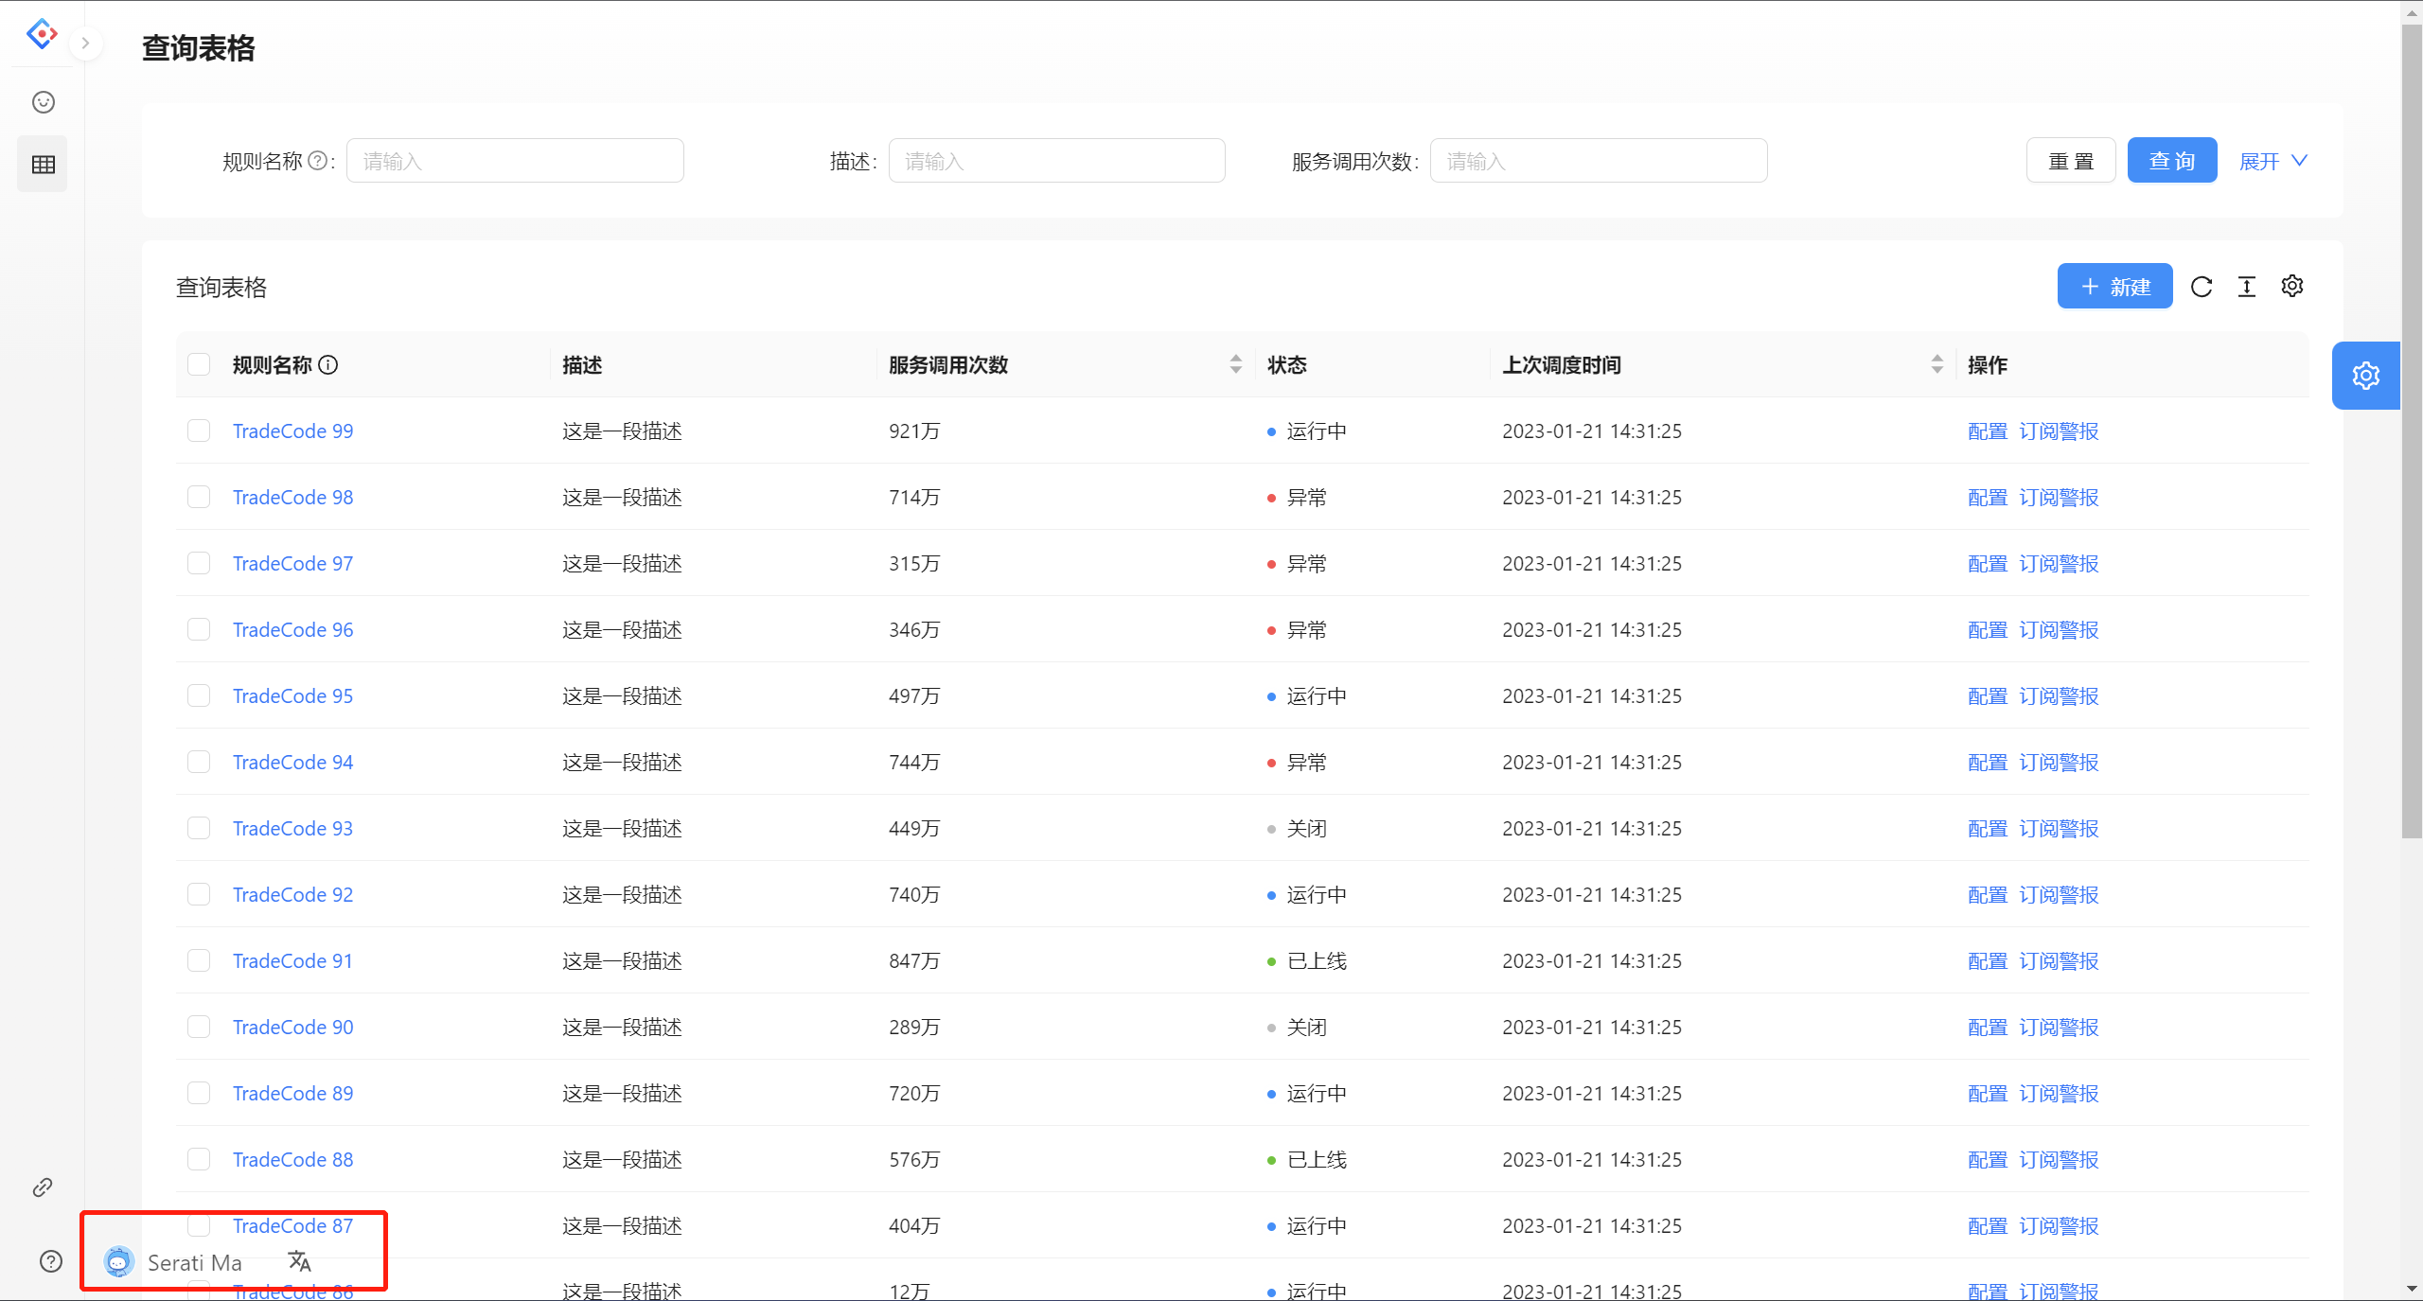Click the Ant Design Pro logo
The height and width of the screenshot is (1301, 2423).
coord(42,34)
